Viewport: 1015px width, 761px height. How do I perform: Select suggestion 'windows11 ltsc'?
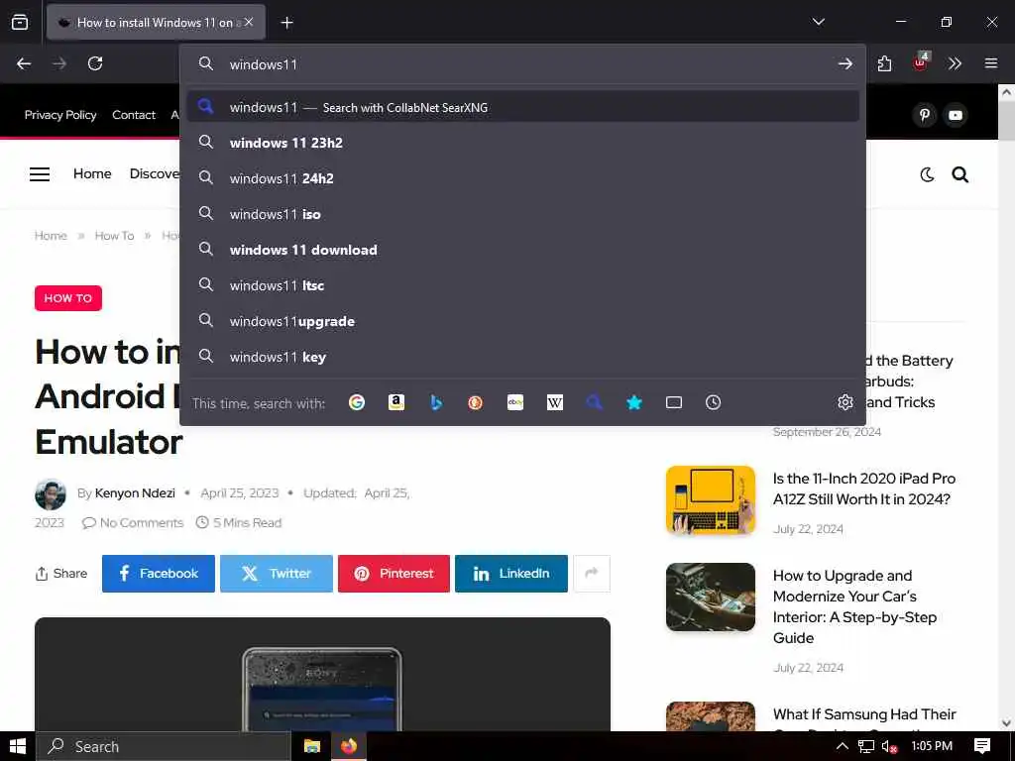coord(523,284)
